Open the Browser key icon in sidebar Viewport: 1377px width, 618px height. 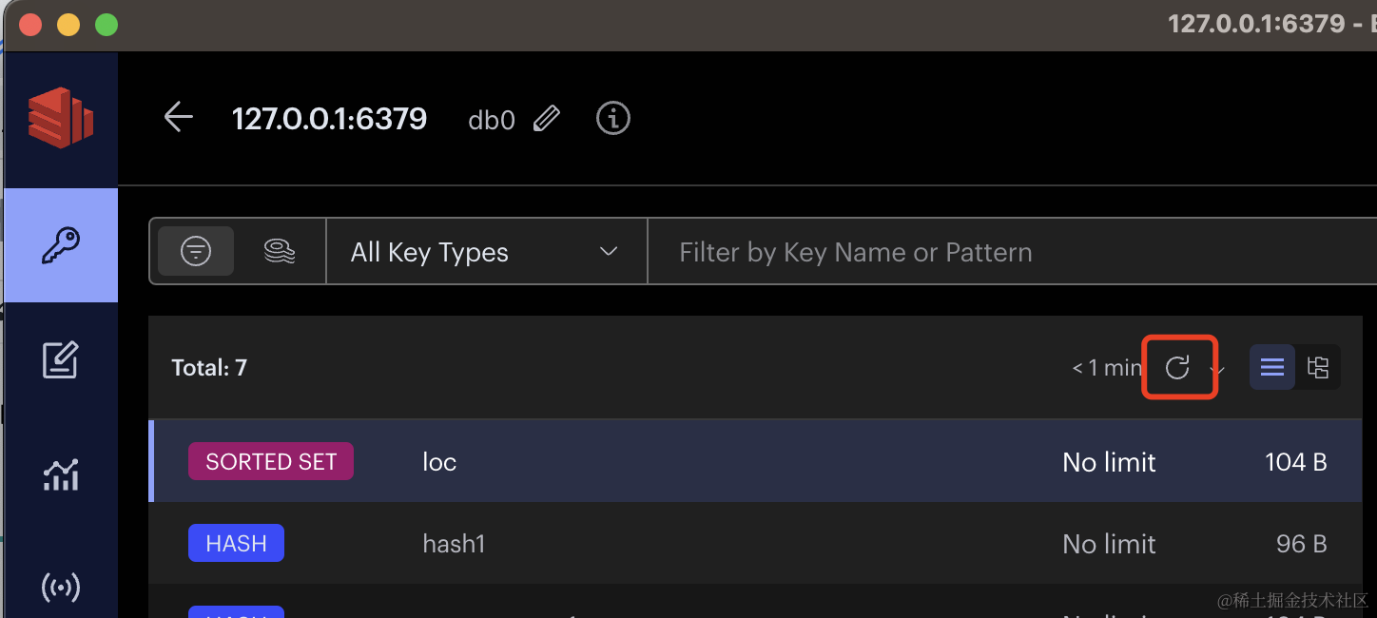coord(60,245)
